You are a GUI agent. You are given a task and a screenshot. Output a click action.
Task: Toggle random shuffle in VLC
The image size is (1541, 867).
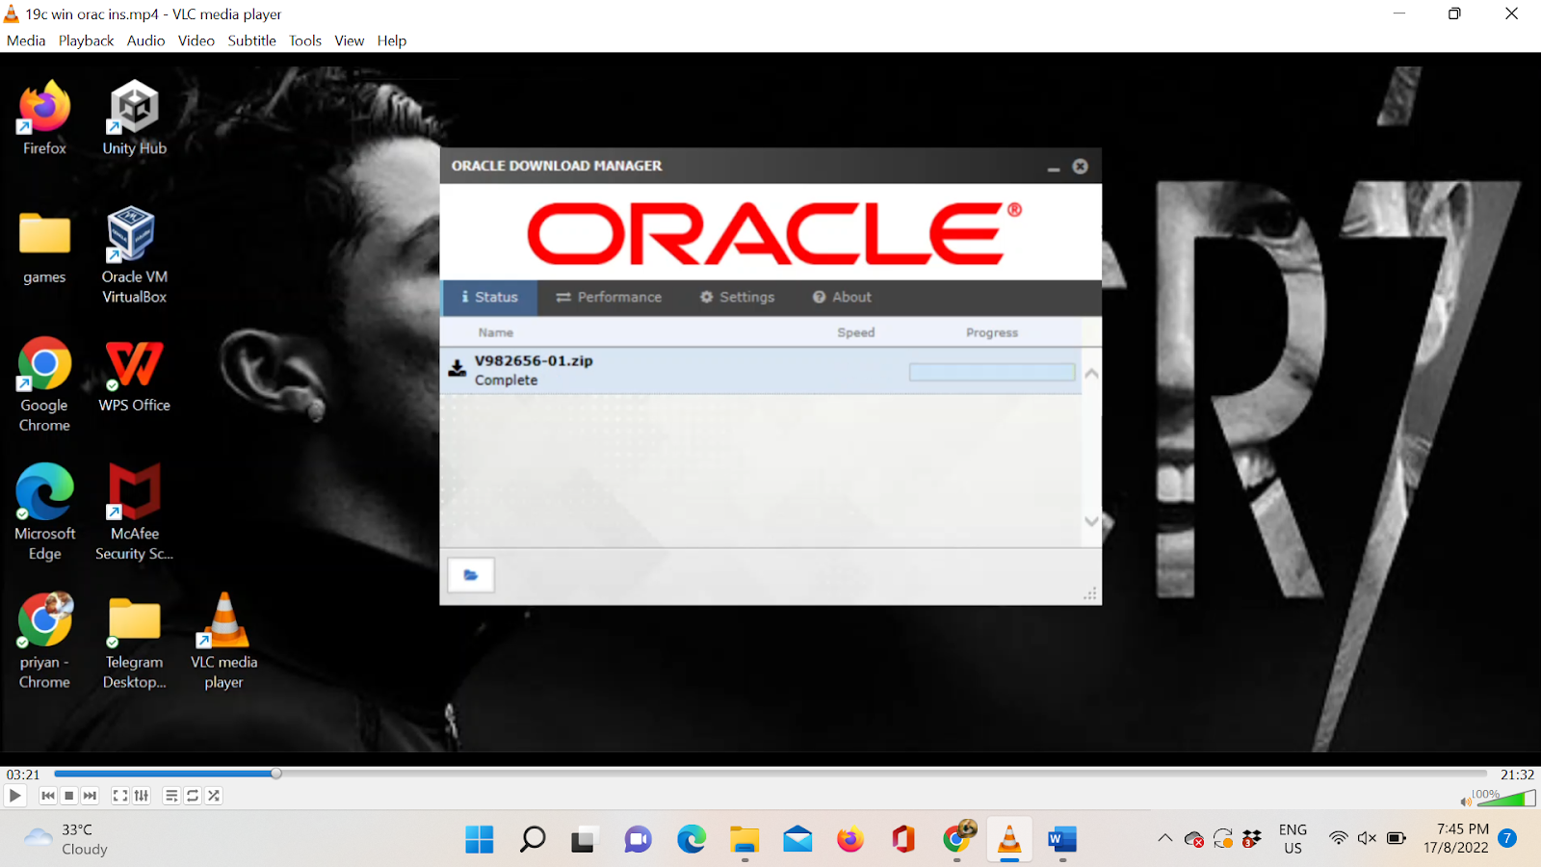pos(214,796)
